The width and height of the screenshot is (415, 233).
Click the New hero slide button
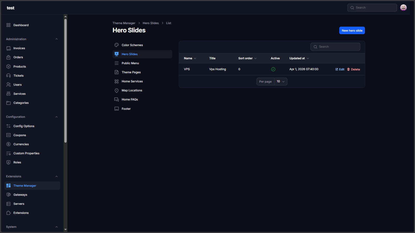point(352,31)
